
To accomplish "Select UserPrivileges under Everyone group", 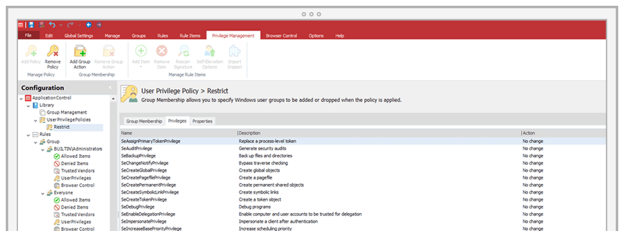I will tap(72, 222).
